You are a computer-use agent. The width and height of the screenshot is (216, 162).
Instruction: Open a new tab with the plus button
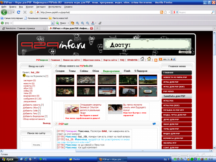[98, 28]
